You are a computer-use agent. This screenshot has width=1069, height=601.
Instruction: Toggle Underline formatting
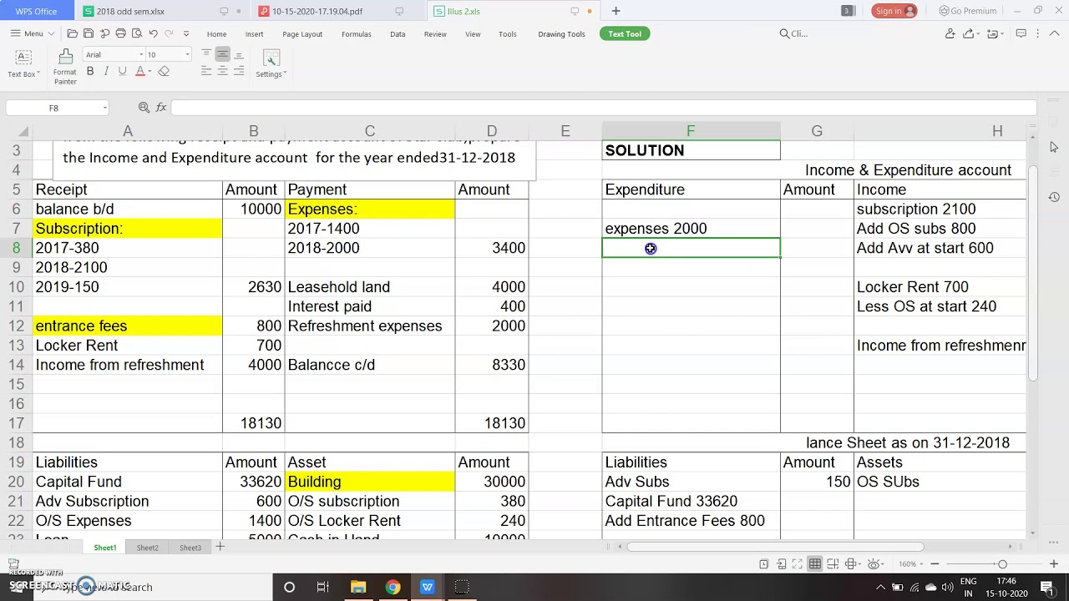(x=122, y=72)
